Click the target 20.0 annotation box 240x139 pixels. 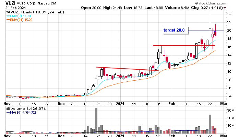pyautogui.click(x=176, y=30)
